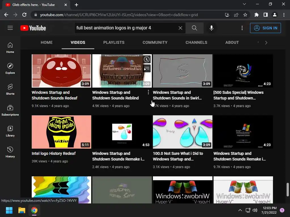Viewport: 290px width, 217px height.
Task: Open 'Intel logo History Redeaf' title
Action: coord(54,153)
